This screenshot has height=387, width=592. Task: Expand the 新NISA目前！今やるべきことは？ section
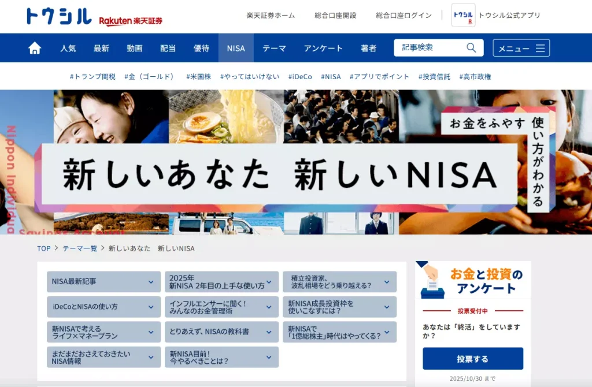click(x=220, y=357)
